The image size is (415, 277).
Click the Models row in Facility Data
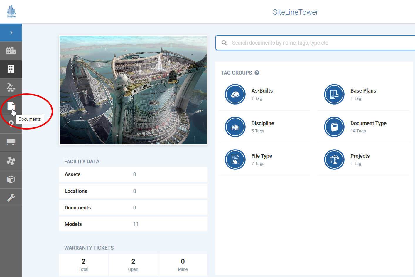click(x=133, y=224)
